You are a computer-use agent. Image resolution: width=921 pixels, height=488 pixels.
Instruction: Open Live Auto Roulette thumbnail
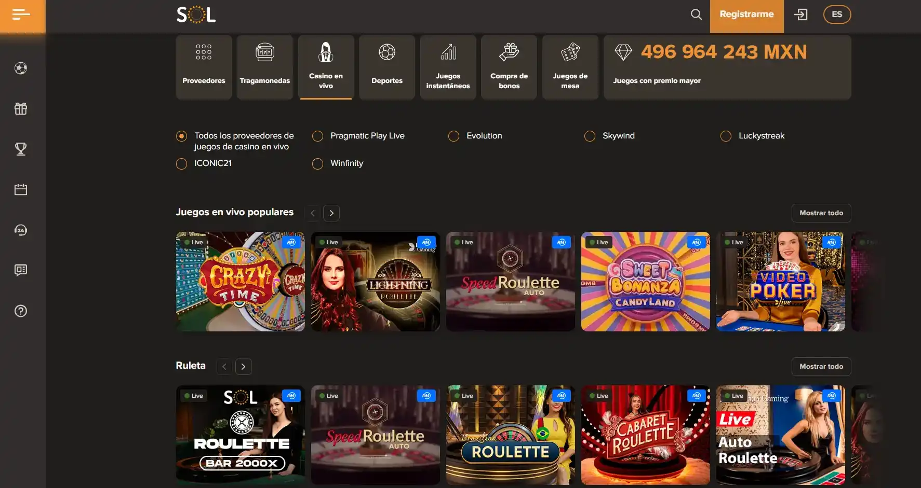coord(781,435)
